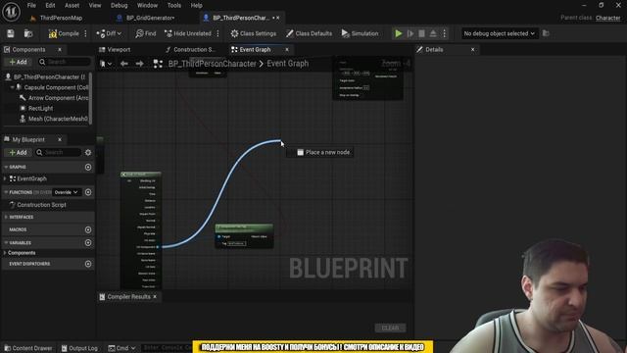Expand the Components variables category
Viewport: 627px width, 353px height.
[5, 253]
